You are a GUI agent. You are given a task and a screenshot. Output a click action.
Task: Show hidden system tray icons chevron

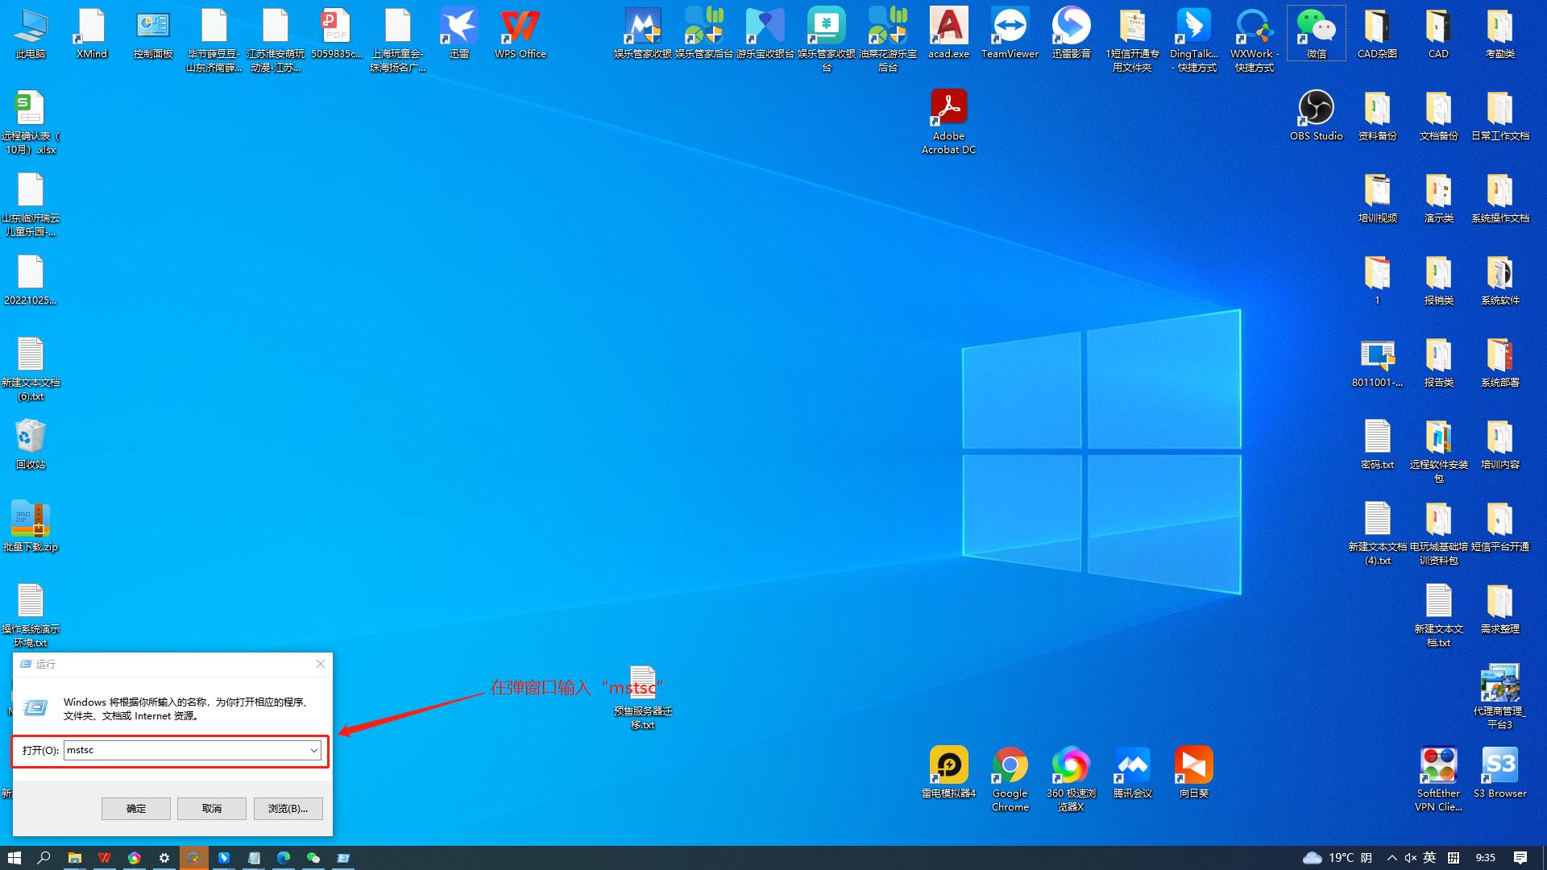(x=1391, y=858)
